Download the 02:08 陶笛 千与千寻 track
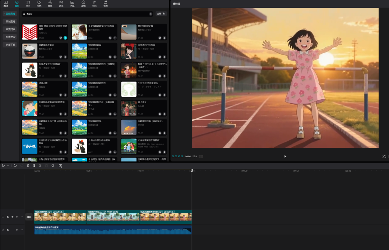This screenshot has height=250, width=389. coord(164,76)
